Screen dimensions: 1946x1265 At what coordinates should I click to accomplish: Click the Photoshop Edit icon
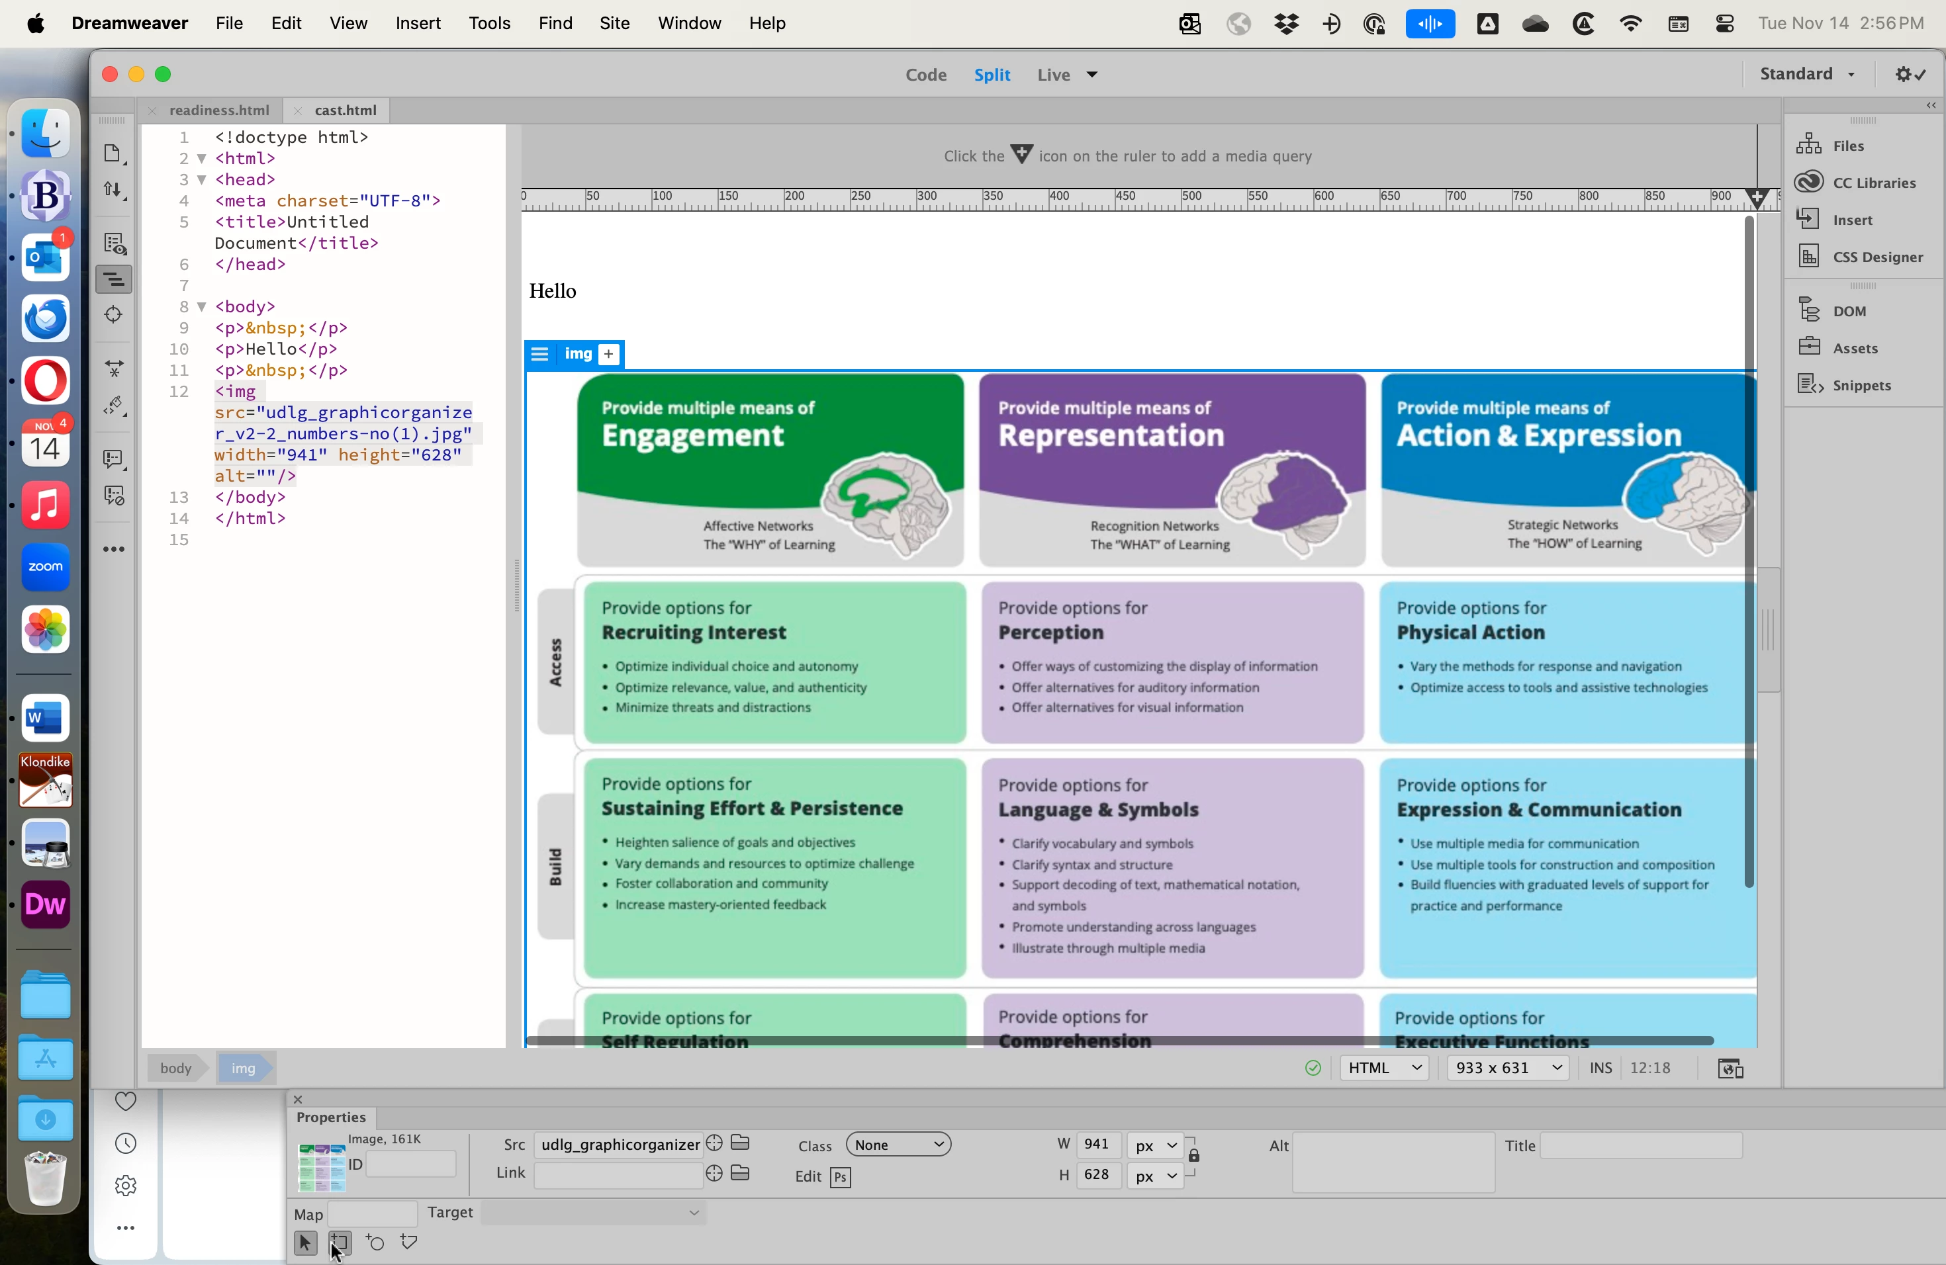(841, 1178)
